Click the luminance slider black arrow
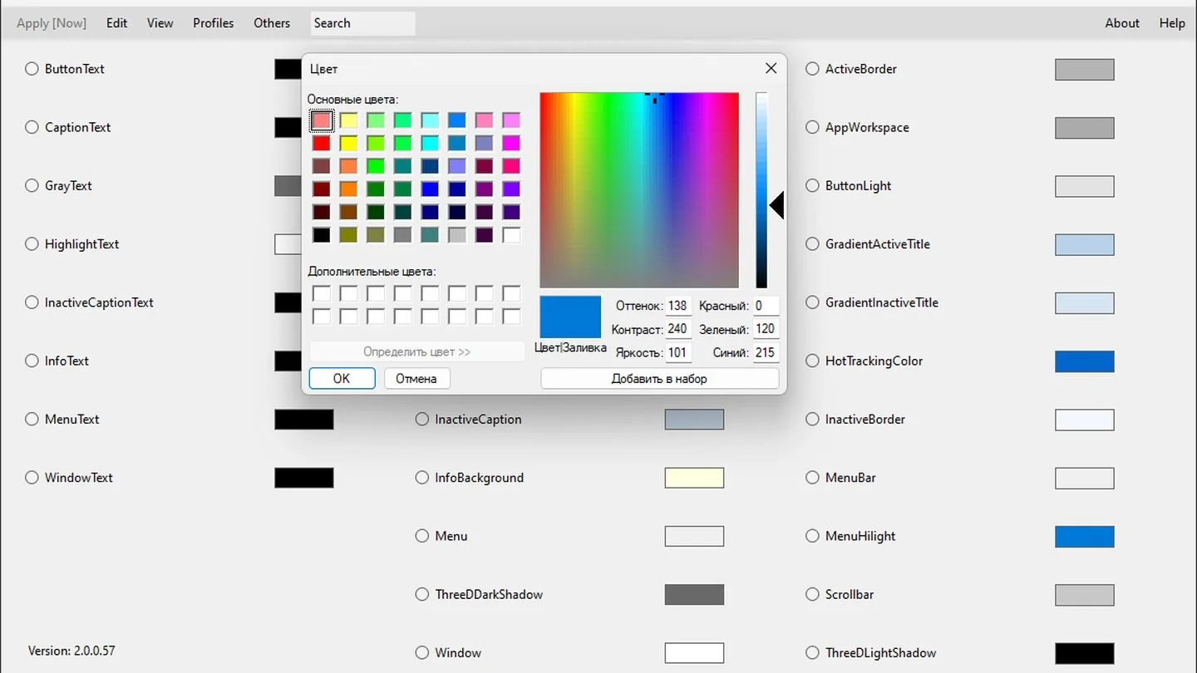This screenshot has height=673, width=1197. [776, 205]
